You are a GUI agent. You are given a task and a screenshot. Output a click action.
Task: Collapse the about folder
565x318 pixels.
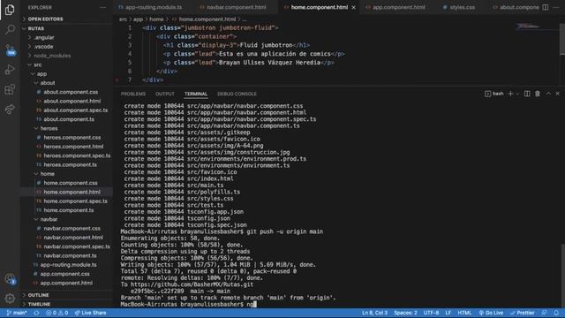(67, 83)
